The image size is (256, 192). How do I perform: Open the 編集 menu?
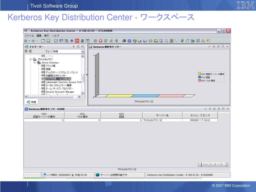39,35
